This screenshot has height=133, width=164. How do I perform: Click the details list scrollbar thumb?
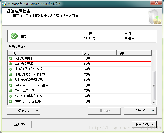click(154, 85)
